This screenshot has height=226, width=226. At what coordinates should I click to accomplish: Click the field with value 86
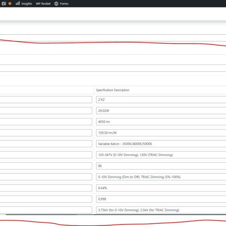pos(161,166)
